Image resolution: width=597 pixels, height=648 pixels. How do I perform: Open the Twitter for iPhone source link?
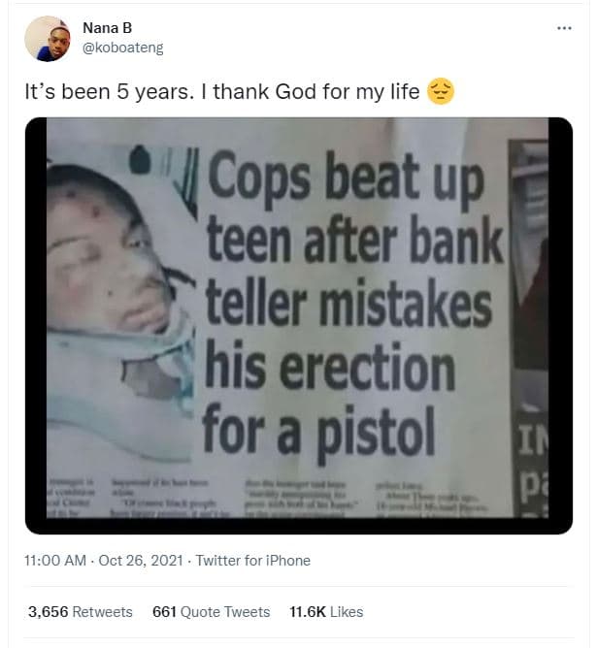(x=253, y=561)
